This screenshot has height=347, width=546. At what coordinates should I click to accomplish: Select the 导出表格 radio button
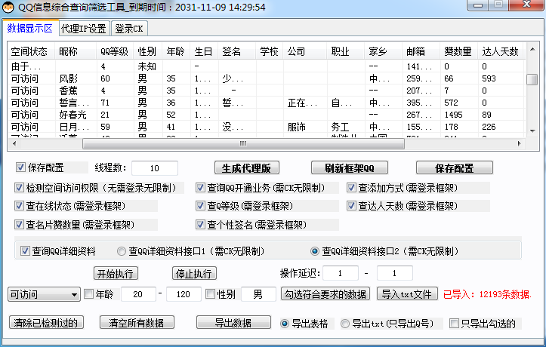pos(285,324)
